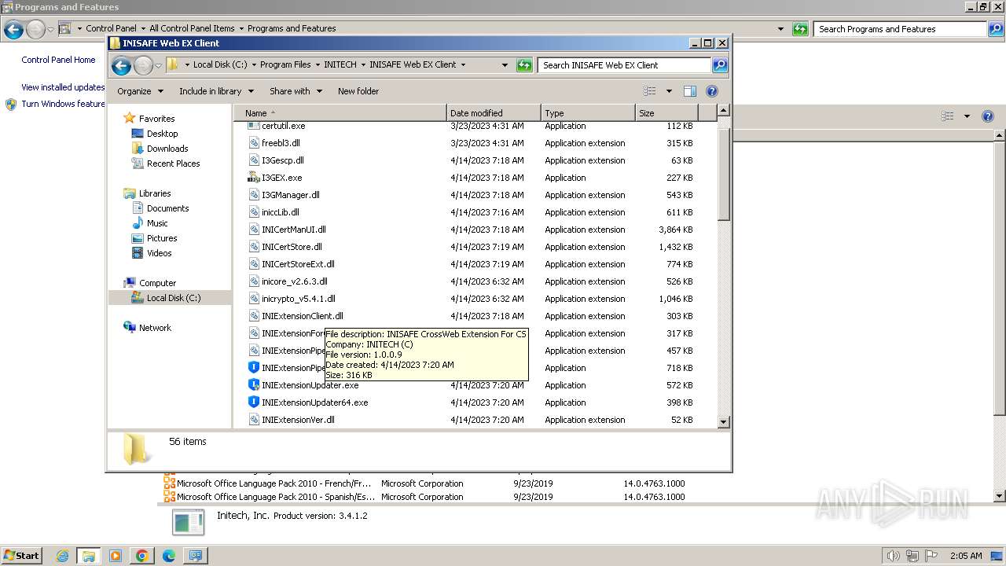Open the Include in library dropdown

click(x=216, y=91)
